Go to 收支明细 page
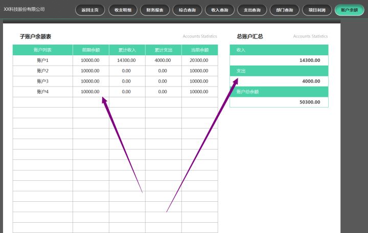Screen dimensions: 368x233 pyautogui.click(x=123, y=10)
